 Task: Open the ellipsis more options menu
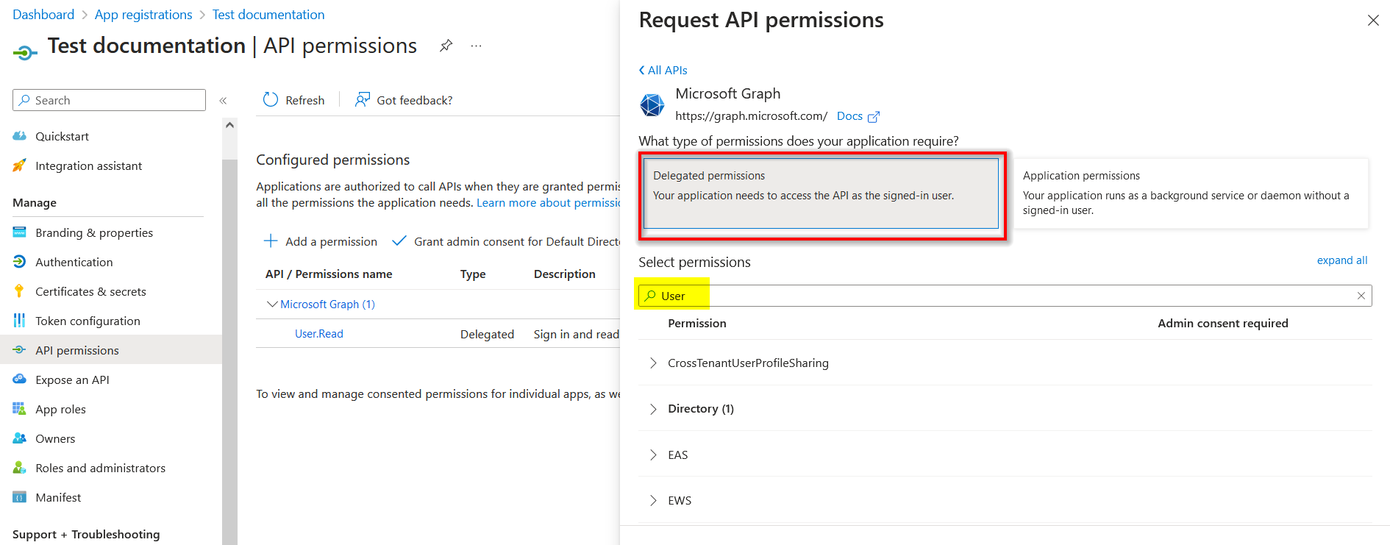point(477,46)
